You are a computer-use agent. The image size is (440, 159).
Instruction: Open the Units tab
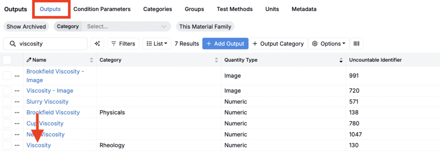272,9
